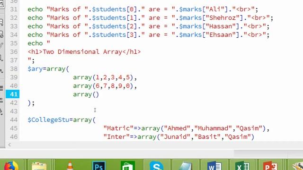Click the closing "; on line 37
Screen dimensions: 303x170
coord(31,60)
